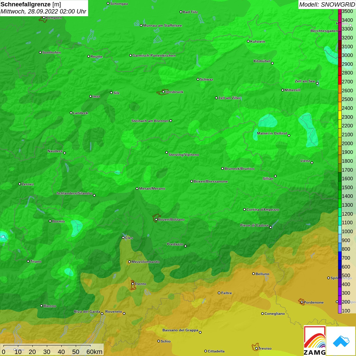The image size is (356, 356).
Task: Click the Trento city outline marker
Action: 133,285
